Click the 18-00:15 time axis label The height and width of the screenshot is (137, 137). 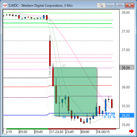tap(103, 132)
